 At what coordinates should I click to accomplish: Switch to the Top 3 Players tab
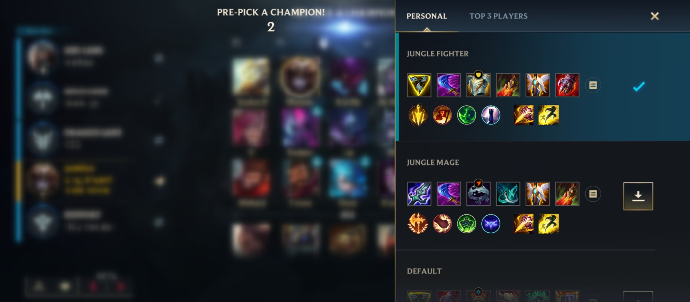(x=498, y=16)
